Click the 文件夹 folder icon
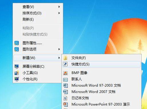Viewport: 147px width, 109px height. click(65, 58)
